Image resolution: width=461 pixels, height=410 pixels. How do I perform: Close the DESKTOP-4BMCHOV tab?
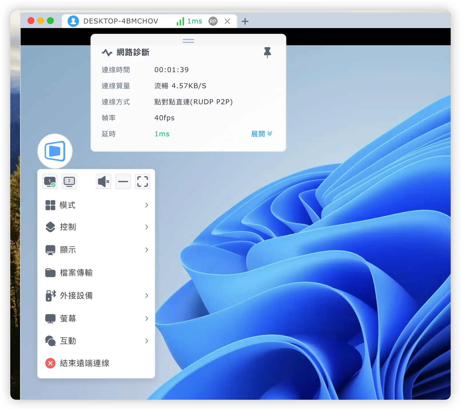(227, 21)
